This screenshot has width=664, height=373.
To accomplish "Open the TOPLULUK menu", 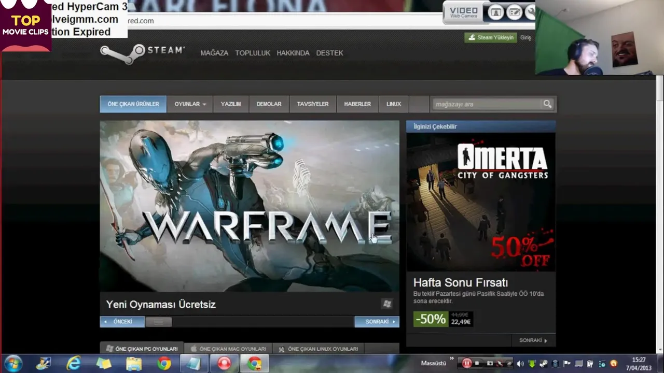I will (253, 53).
